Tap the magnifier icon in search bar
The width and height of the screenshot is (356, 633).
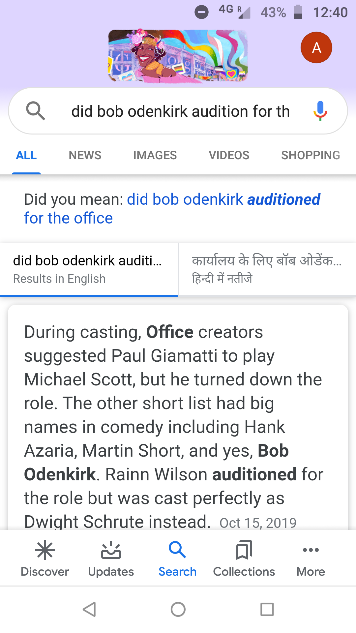point(35,111)
